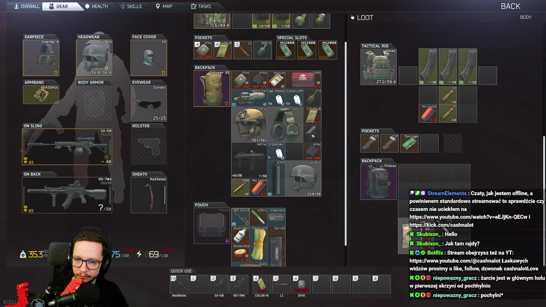Click the Paracord item in pouch
The width and height of the screenshot is (546, 307).
[x=258, y=244]
